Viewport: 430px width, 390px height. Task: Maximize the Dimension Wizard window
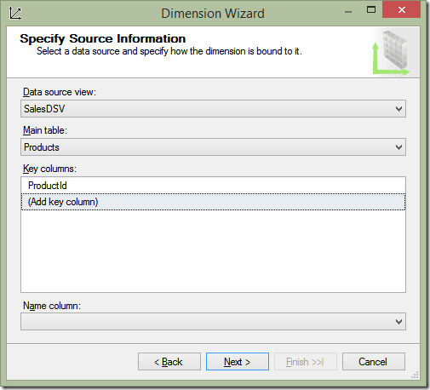(x=371, y=10)
